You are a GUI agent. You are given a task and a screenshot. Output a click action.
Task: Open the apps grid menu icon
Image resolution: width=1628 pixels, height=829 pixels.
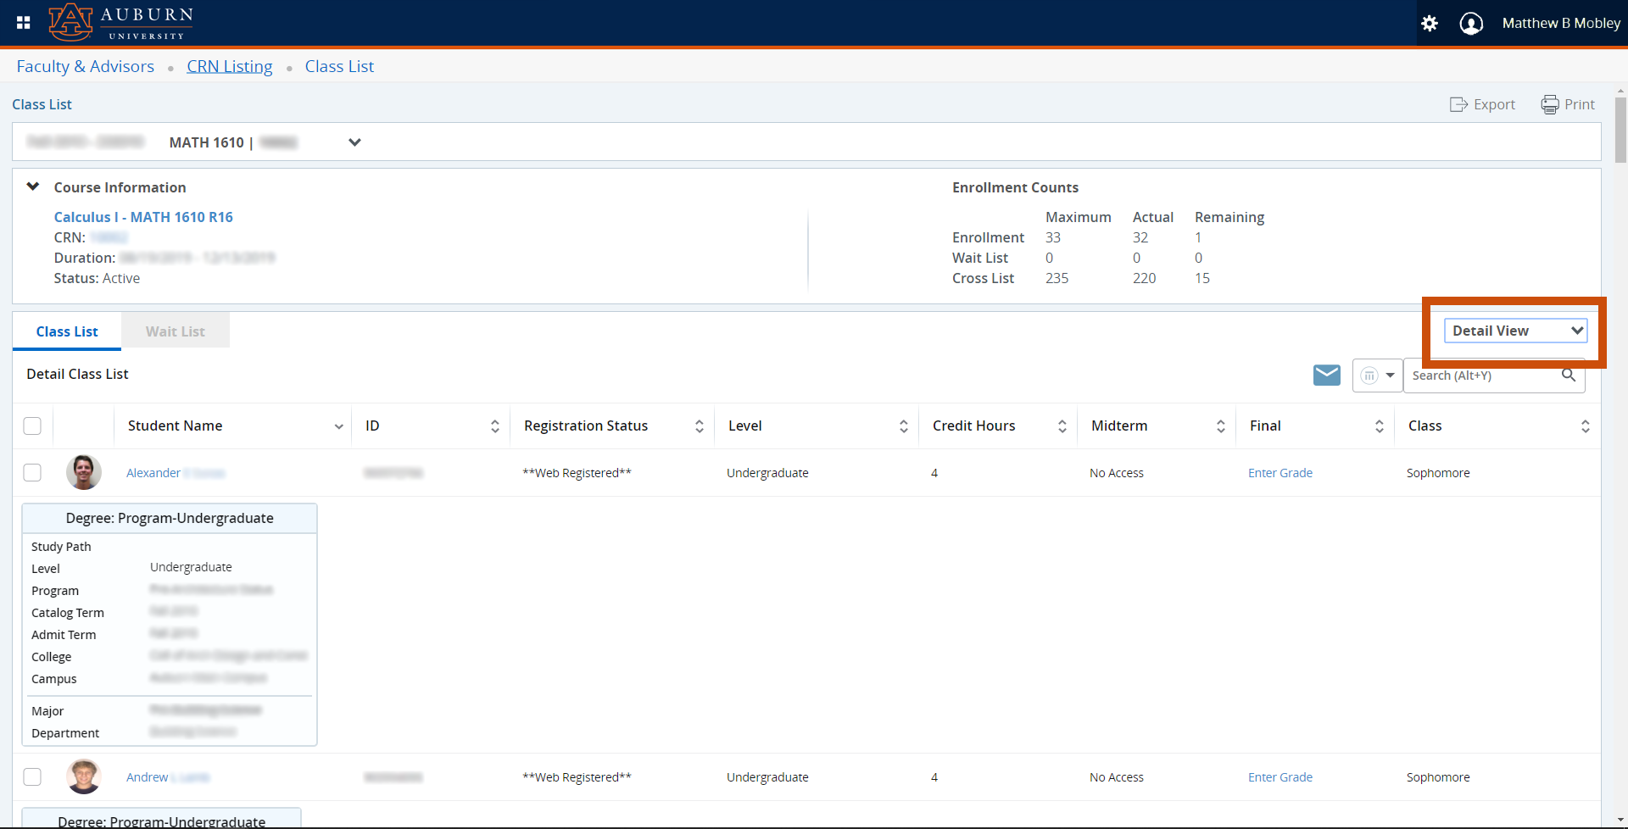click(x=24, y=23)
